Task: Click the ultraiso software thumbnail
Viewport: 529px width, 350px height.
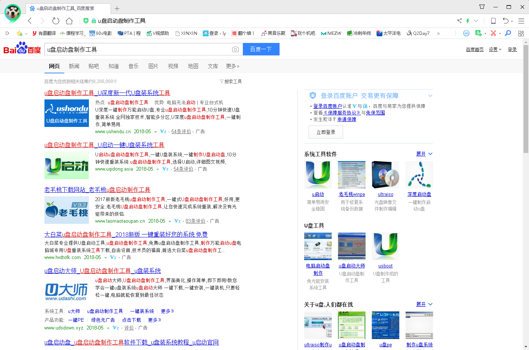Action: 385,175
